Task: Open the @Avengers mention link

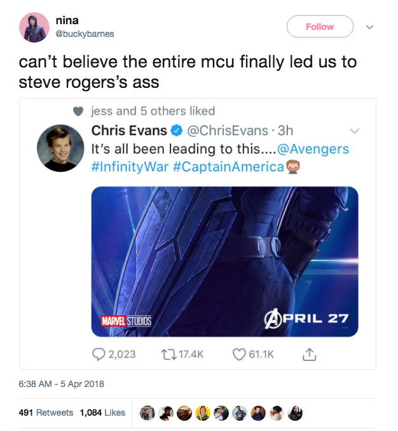Action: [x=313, y=149]
